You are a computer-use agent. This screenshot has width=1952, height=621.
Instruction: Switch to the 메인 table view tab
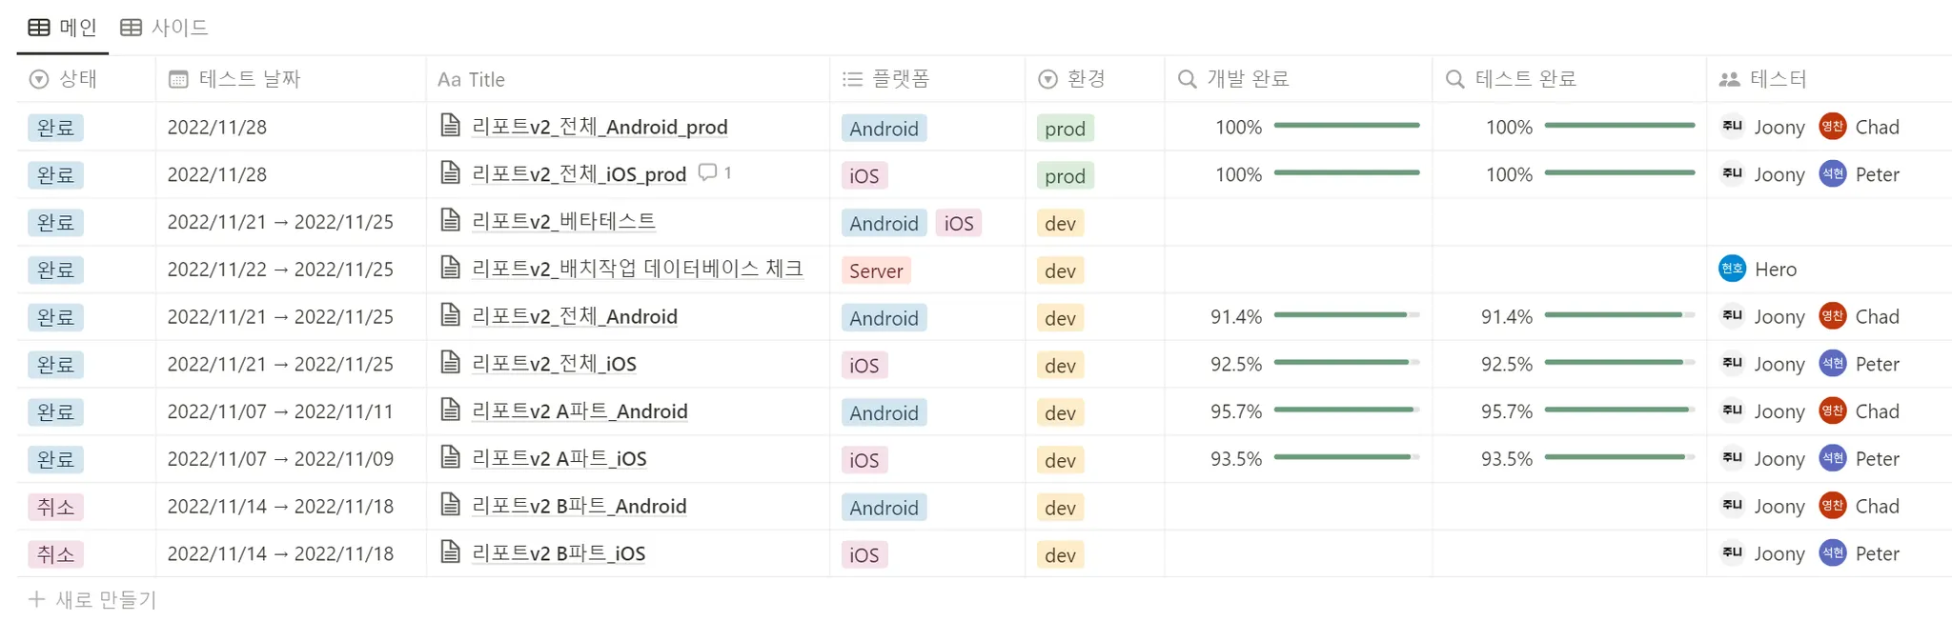pyautogui.click(x=63, y=28)
